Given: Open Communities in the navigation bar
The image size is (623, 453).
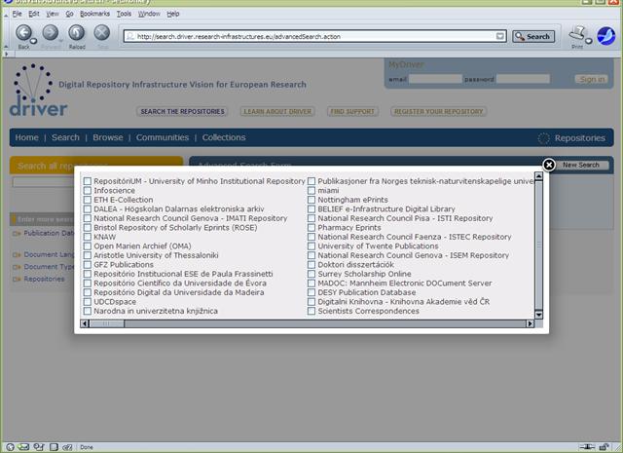Looking at the screenshot, I should 163,137.
